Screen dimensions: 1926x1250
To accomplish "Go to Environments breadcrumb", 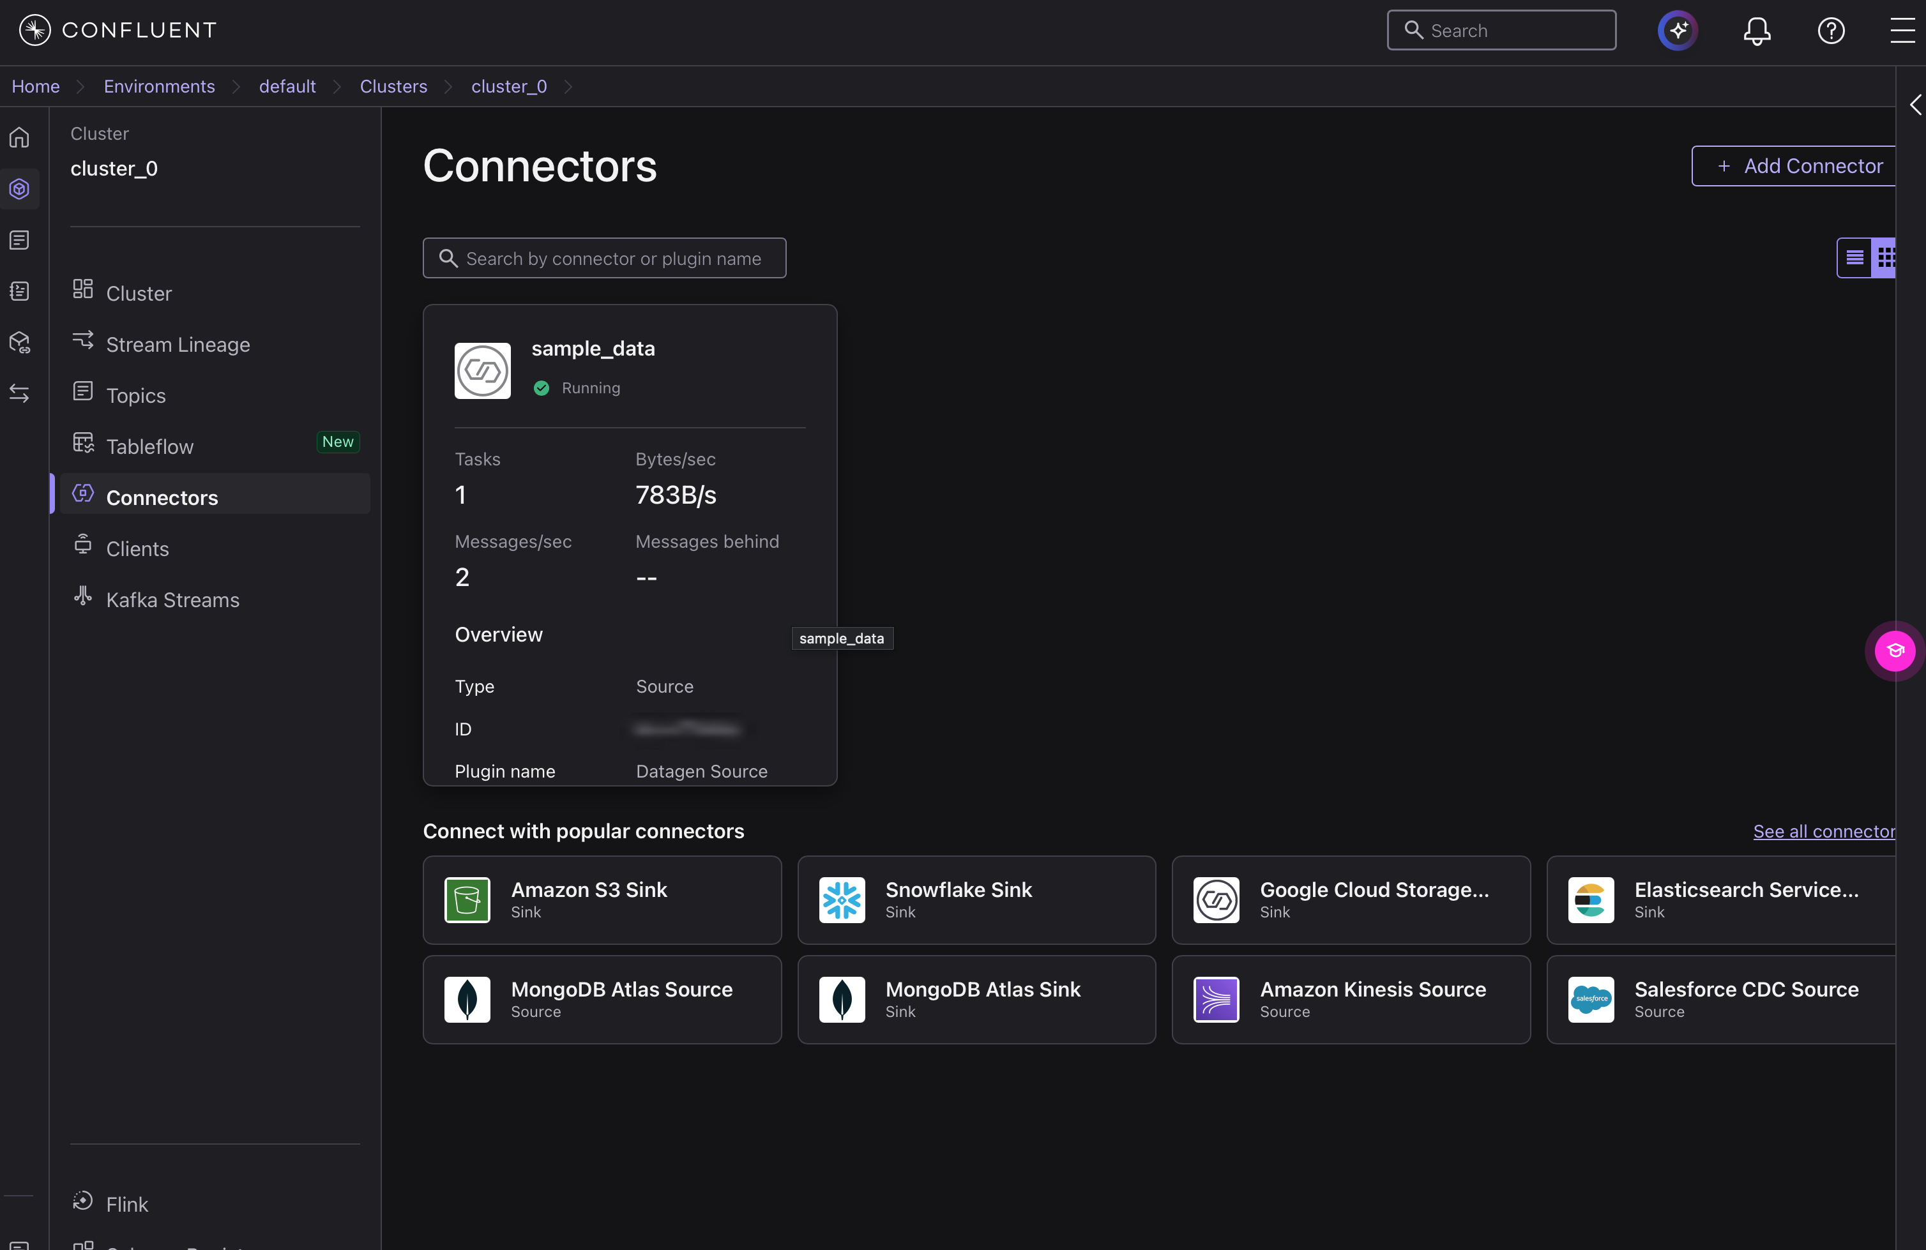I will pyautogui.click(x=160, y=87).
